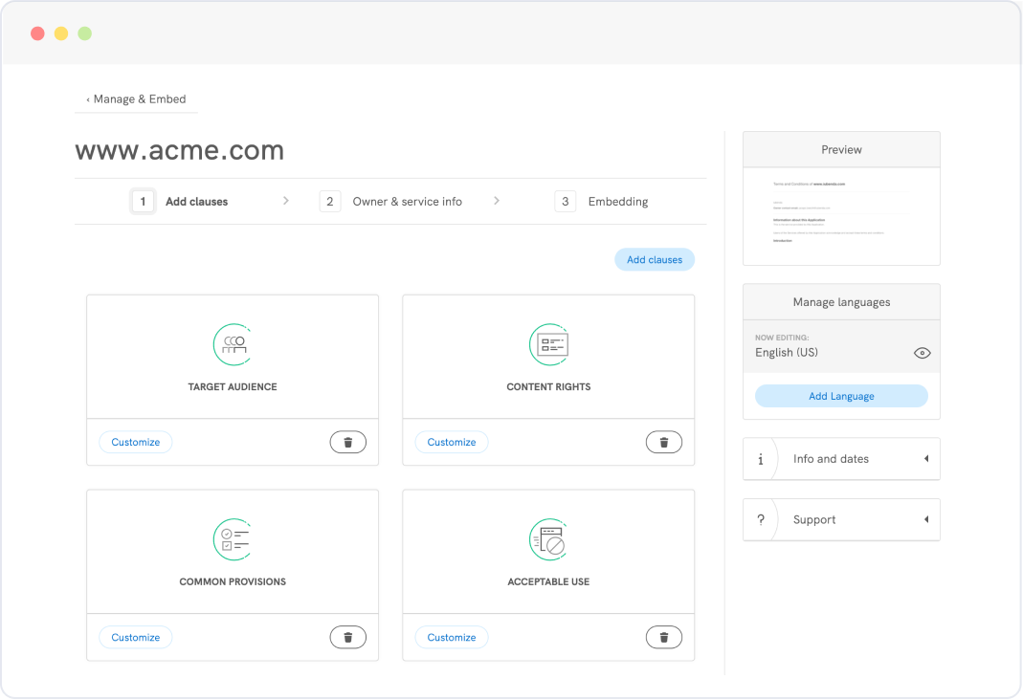This screenshot has height=700, width=1023.
Task: Click the Add Language button
Action: tap(841, 396)
